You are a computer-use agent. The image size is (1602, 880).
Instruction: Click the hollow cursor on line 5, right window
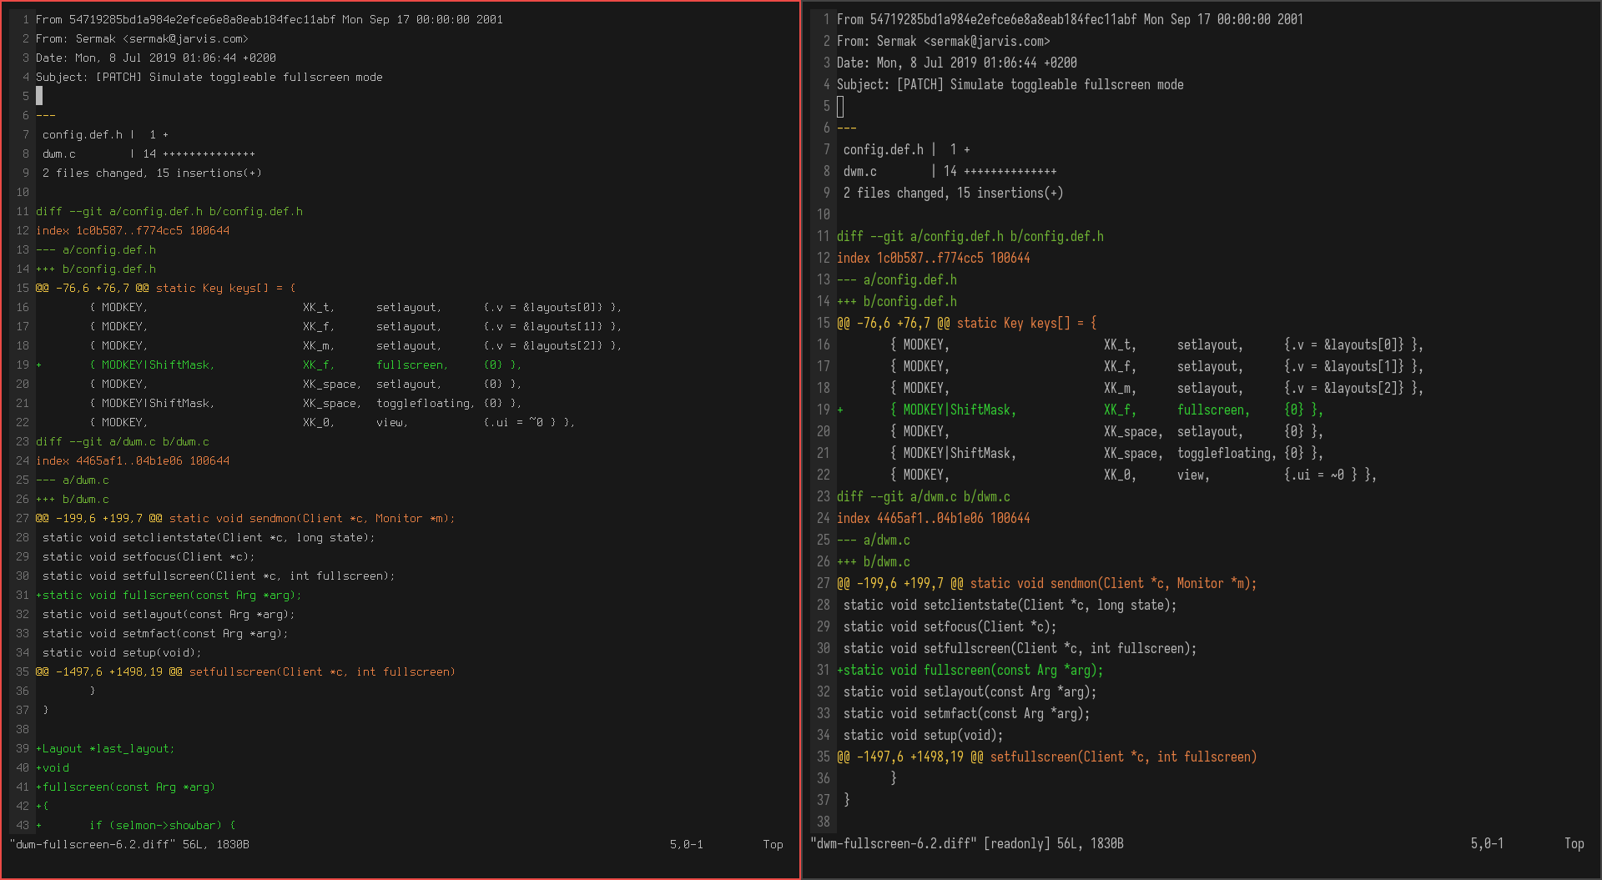[x=840, y=106]
